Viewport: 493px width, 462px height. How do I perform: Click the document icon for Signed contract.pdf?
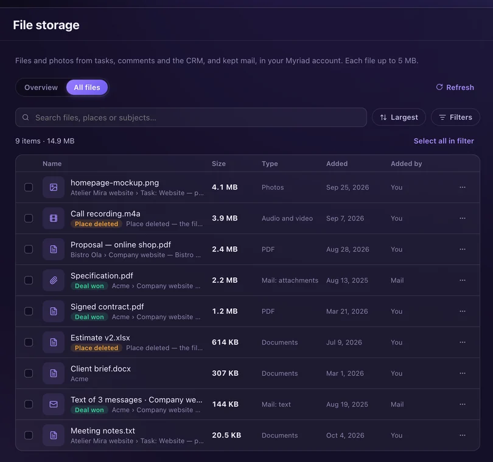54,311
